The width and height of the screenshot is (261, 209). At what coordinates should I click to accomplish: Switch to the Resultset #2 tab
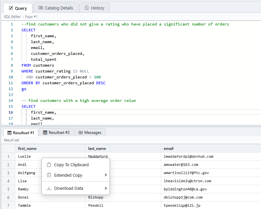(56, 133)
